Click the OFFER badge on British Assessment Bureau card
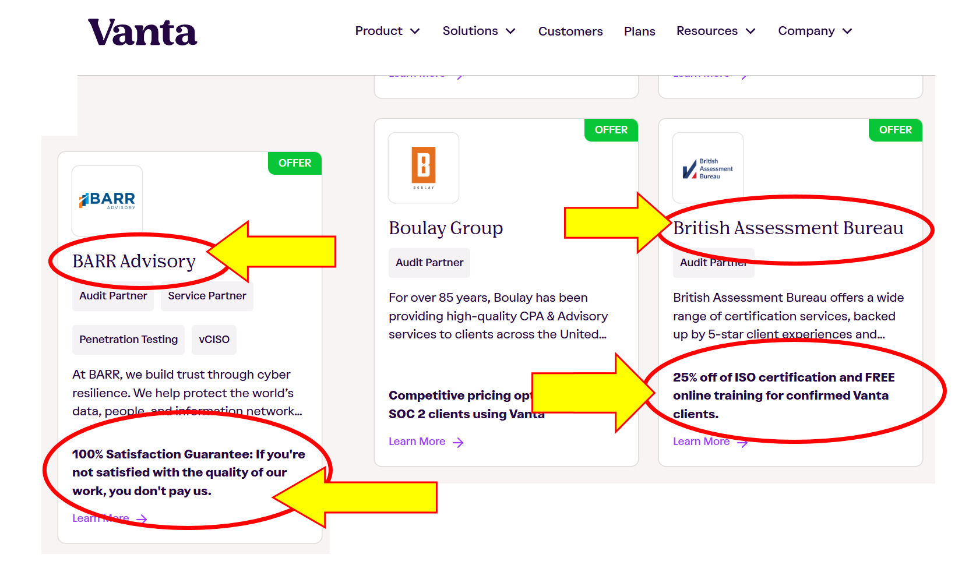This screenshot has height=572, width=976. pyautogui.click(x=895, y=130)
